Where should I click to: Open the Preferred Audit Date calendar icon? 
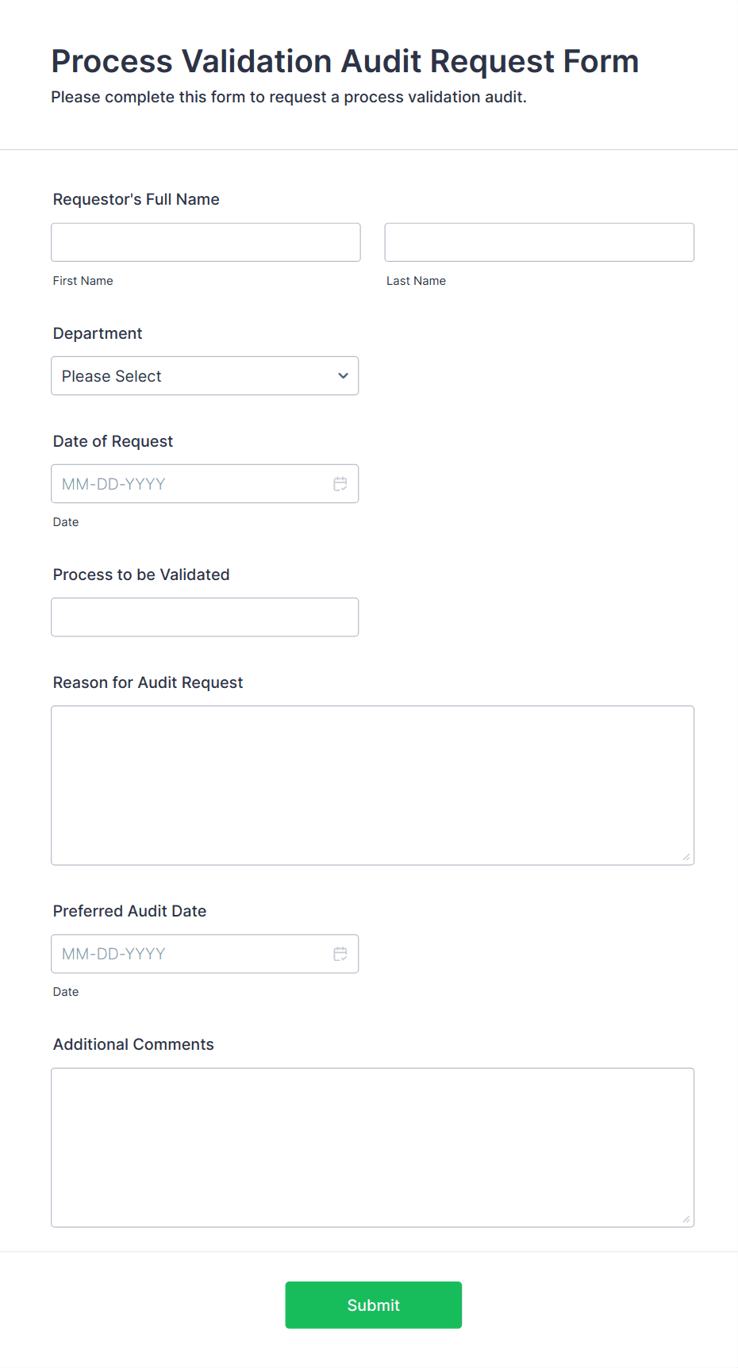click(x=340, y=953)
